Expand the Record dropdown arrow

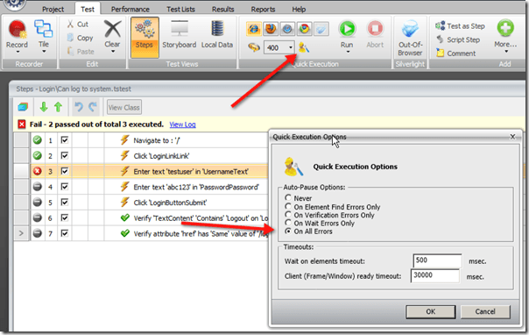[x=18, y=52]
